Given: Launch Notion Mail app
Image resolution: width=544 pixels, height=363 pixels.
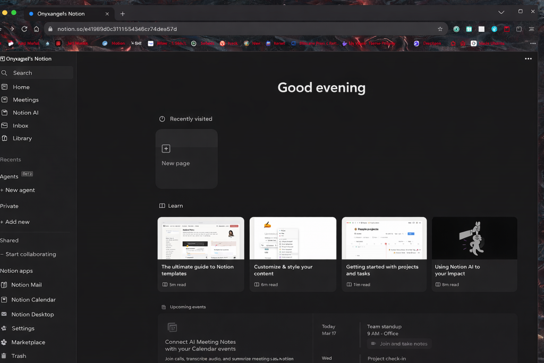Looking at the screenshot, I should [x=27, y=284].
